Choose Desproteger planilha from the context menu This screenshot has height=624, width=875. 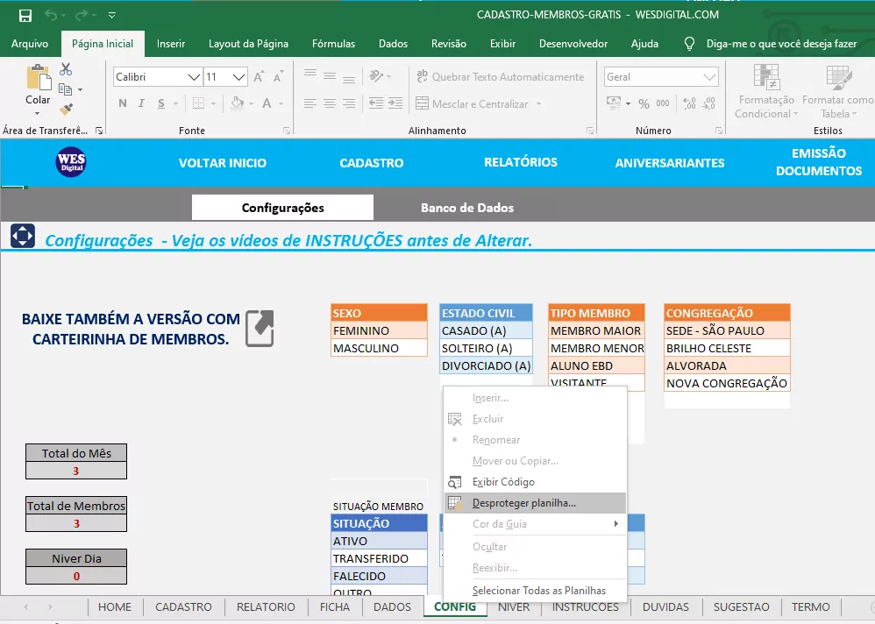[536, 503]
